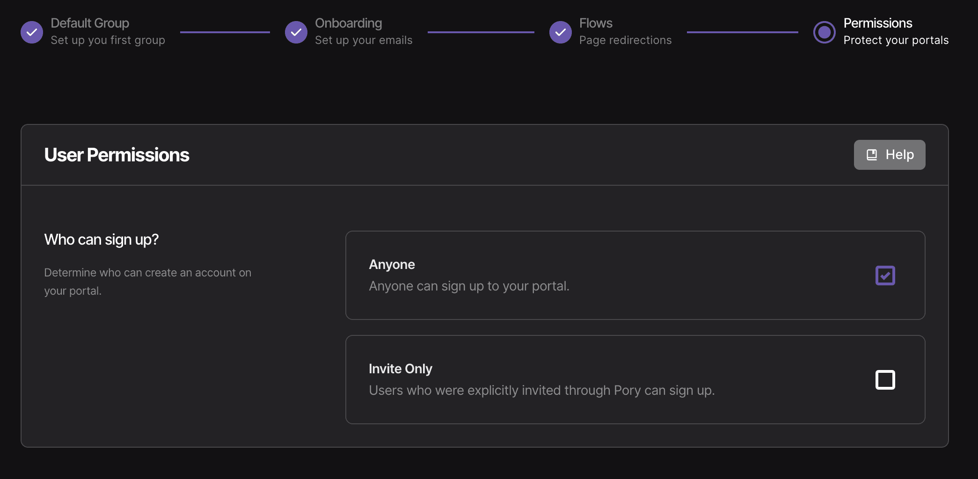Open the Help button
978x479 pixels.
tap(890, 155)
